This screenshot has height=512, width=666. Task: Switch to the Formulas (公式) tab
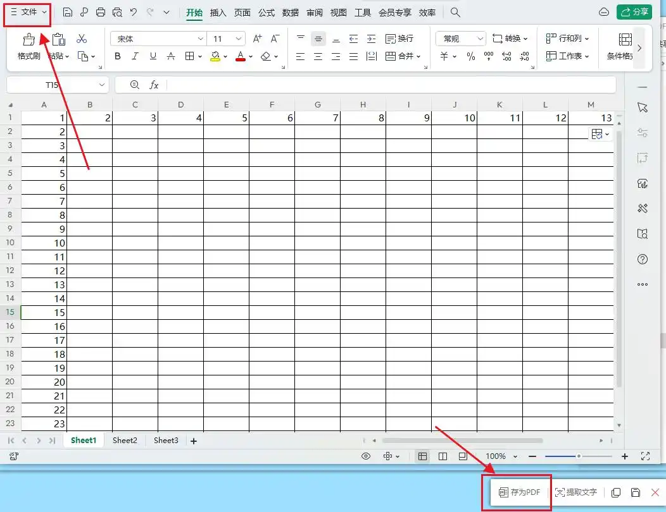coord(267,13)
